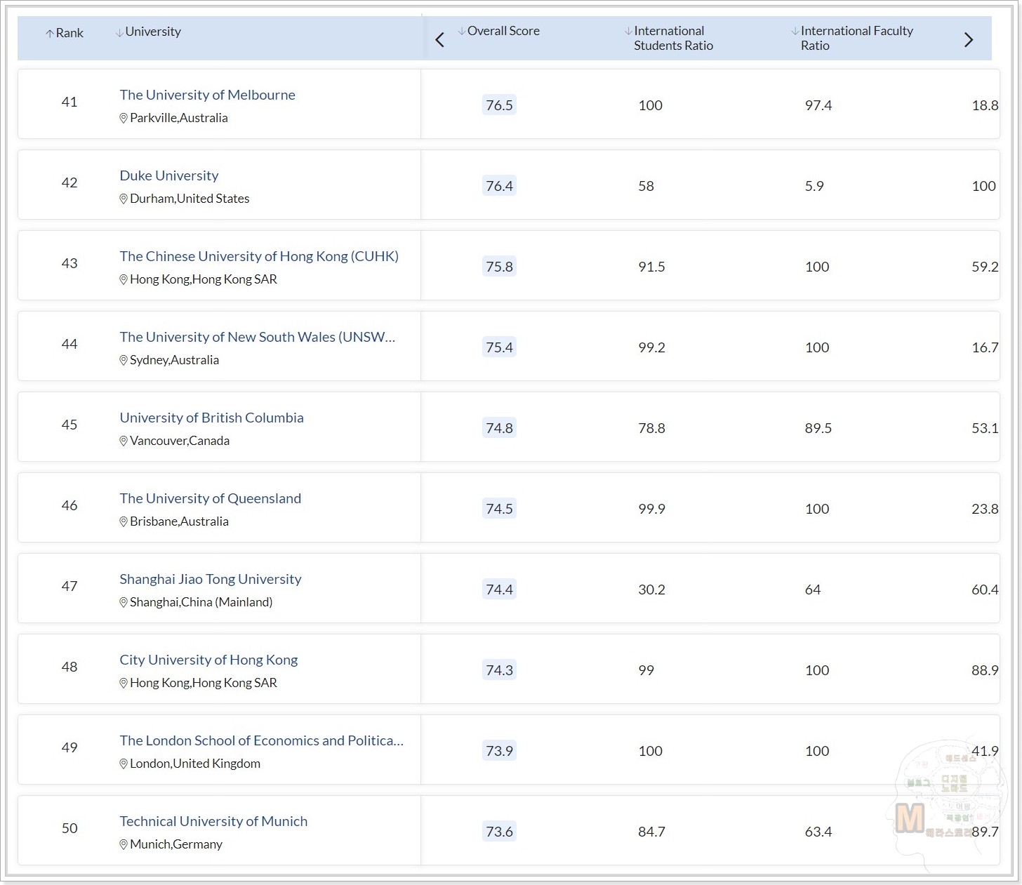The image size is (1022, 885).
Task: Click the location pin beside London, United Kingdom
Action: [124, 764]
